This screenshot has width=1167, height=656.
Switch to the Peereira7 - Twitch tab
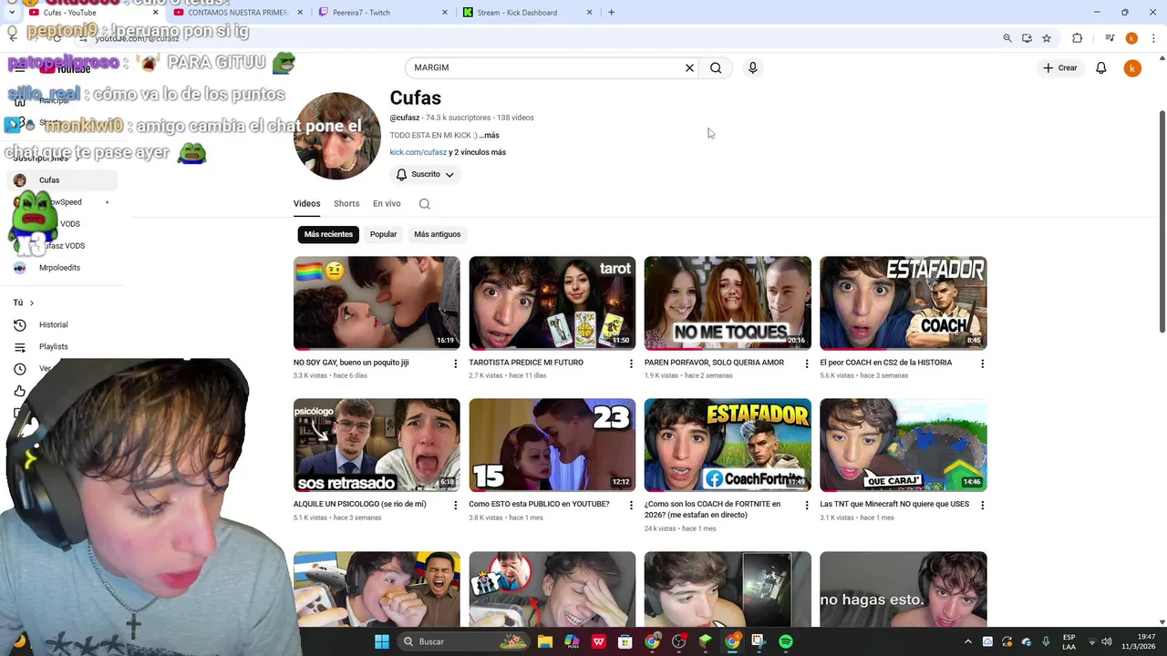click(x=383, y=13)
